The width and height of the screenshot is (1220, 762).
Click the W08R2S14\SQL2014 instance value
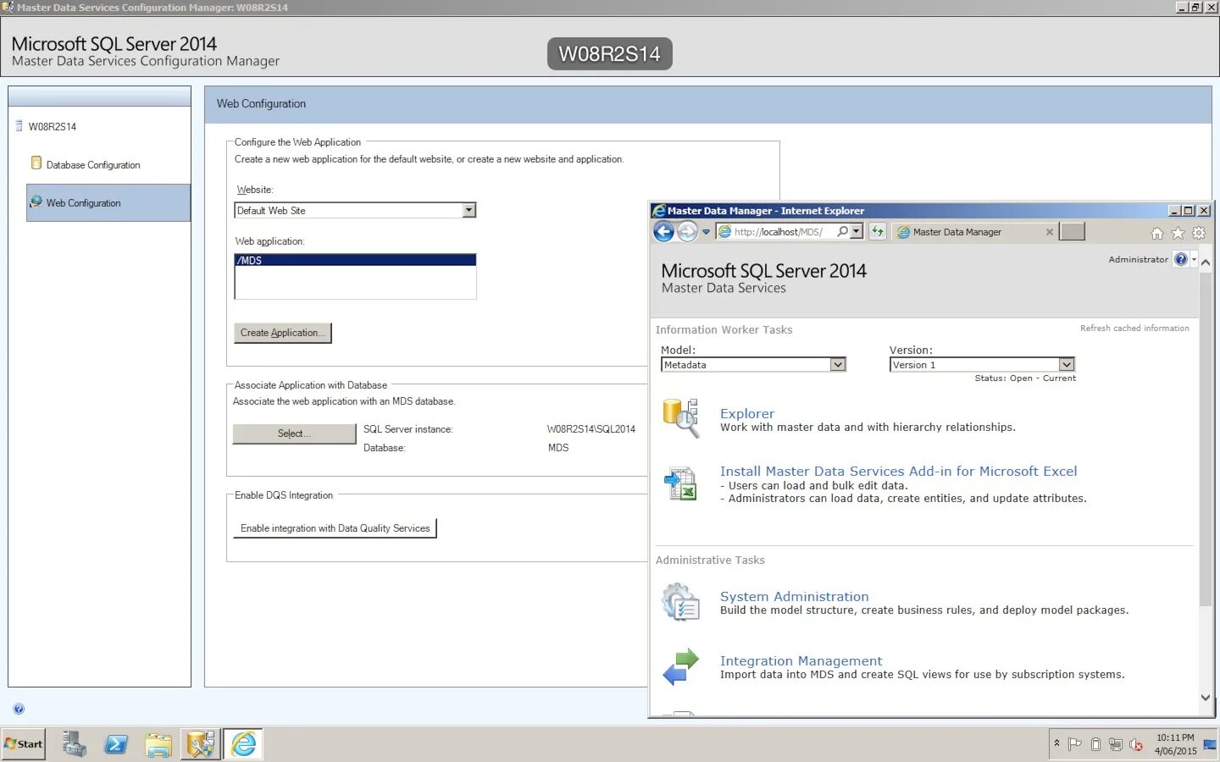point(591,429)
